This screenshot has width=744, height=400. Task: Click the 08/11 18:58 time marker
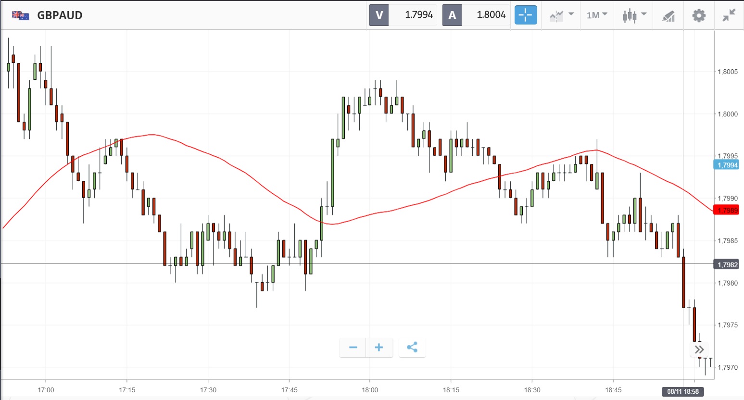point(683,391)
